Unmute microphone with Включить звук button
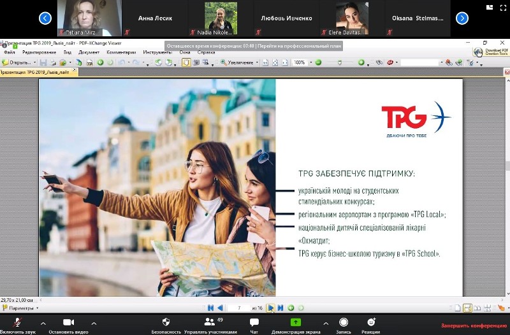The image size is (510, 335). pyautogui.click(x=17, y=324)
